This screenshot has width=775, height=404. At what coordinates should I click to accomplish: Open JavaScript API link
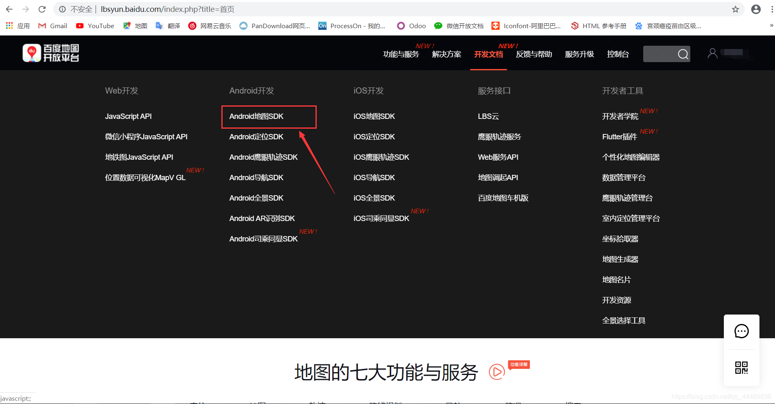coord(128,116)
